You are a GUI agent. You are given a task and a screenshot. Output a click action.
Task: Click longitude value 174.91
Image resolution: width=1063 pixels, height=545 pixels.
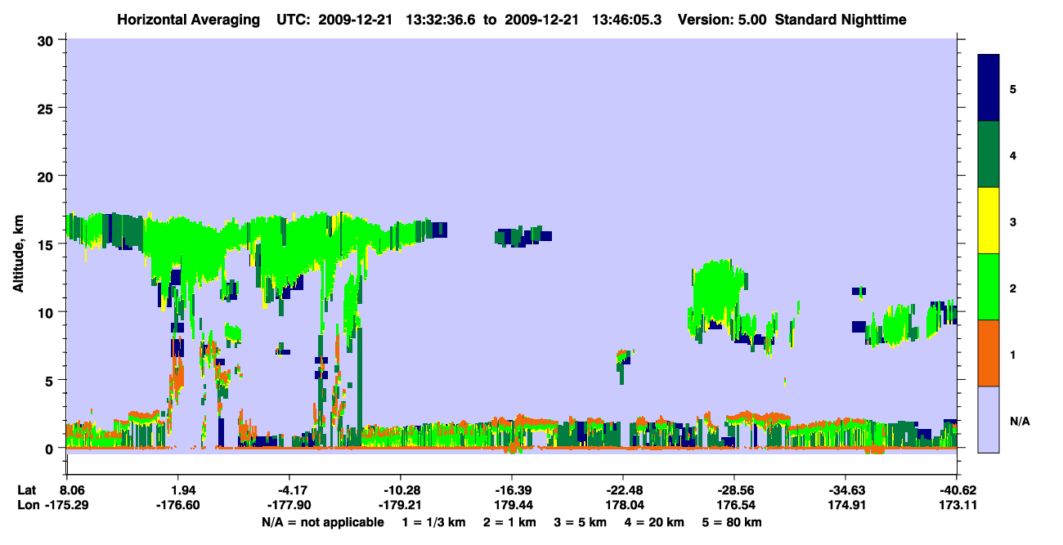click(845, 506)
